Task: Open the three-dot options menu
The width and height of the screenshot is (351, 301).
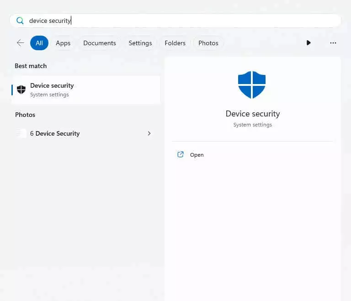Action: (333, 43)
